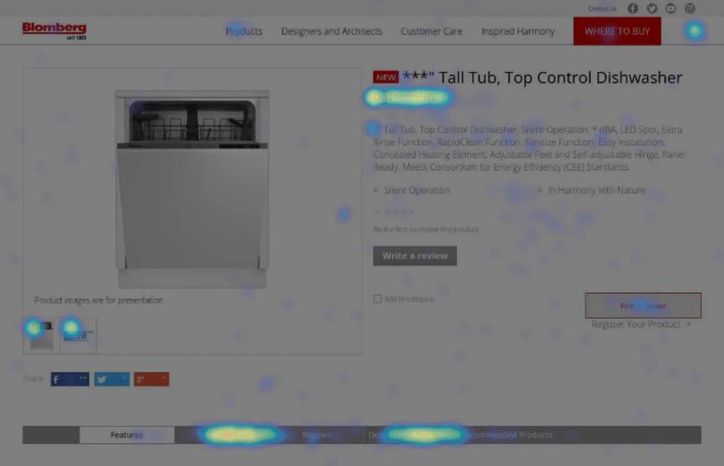Switch to the Reviews tab
724x466 pixels.
coord(316,435)
